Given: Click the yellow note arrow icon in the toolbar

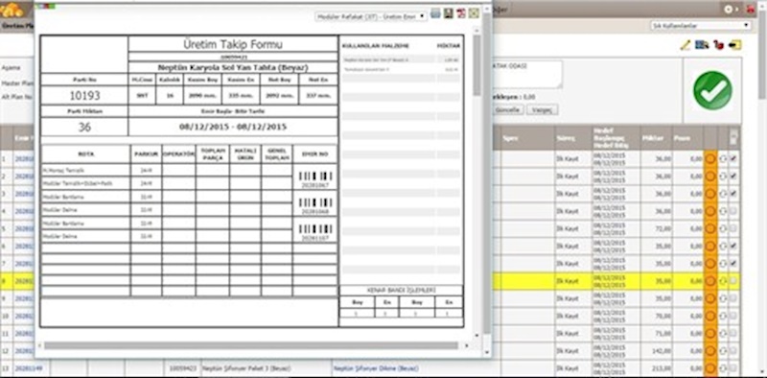Looking at the screenshot, I should point(734,45).
